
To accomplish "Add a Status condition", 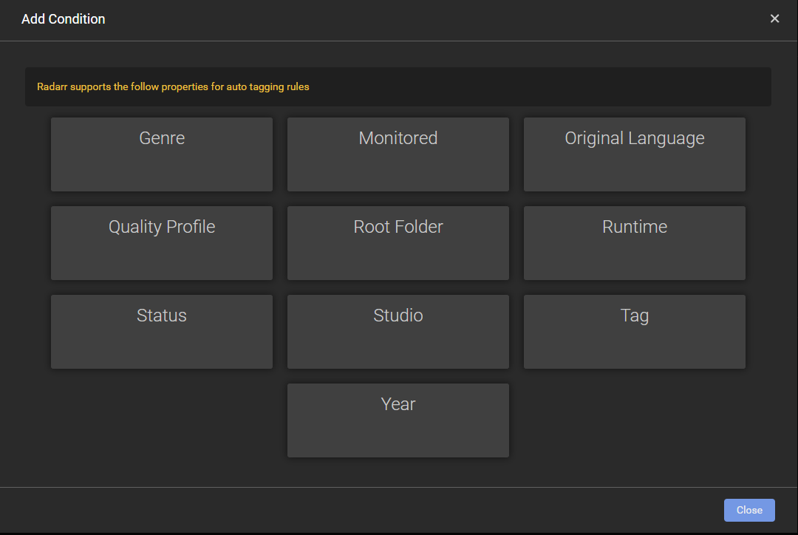I will (x=162, y=331).
